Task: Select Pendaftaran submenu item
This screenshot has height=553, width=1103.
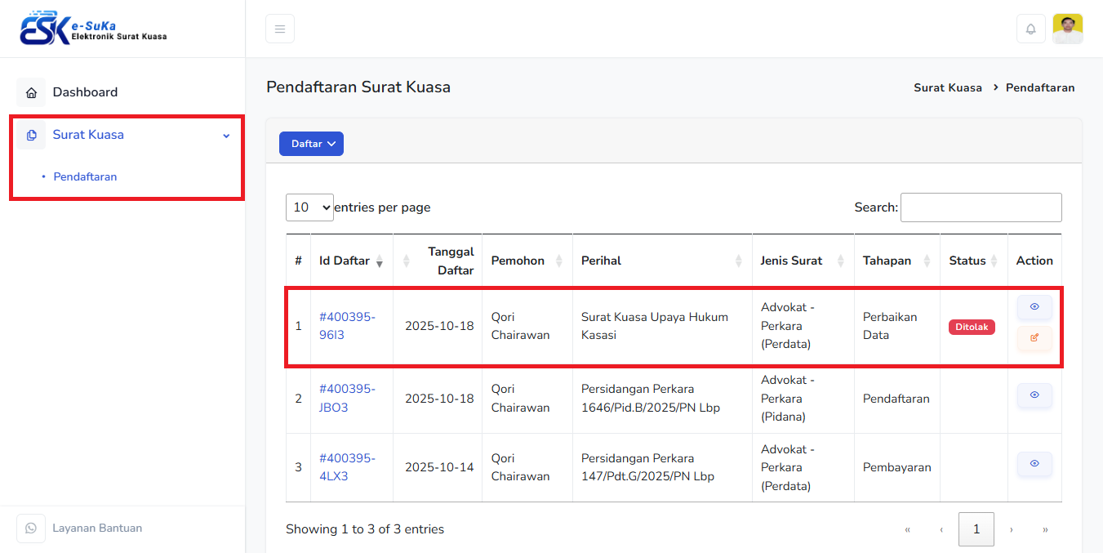Action: point(85,176)
